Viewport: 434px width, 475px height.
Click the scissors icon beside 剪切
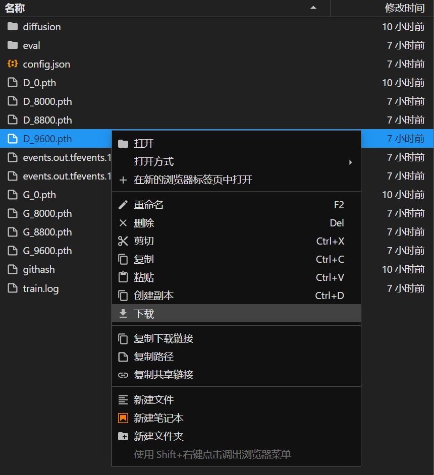pyautogui.click(x=123, y=241)
